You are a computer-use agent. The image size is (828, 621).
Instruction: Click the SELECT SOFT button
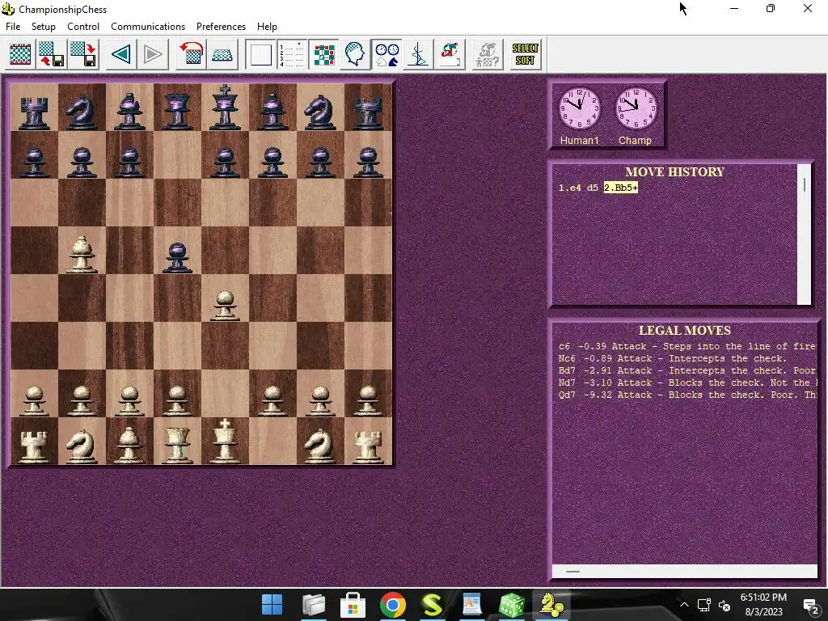[x=526, y=54]
